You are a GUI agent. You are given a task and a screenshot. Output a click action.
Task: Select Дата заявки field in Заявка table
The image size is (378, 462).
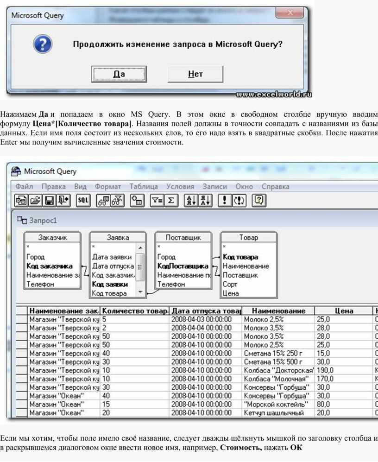112,257
